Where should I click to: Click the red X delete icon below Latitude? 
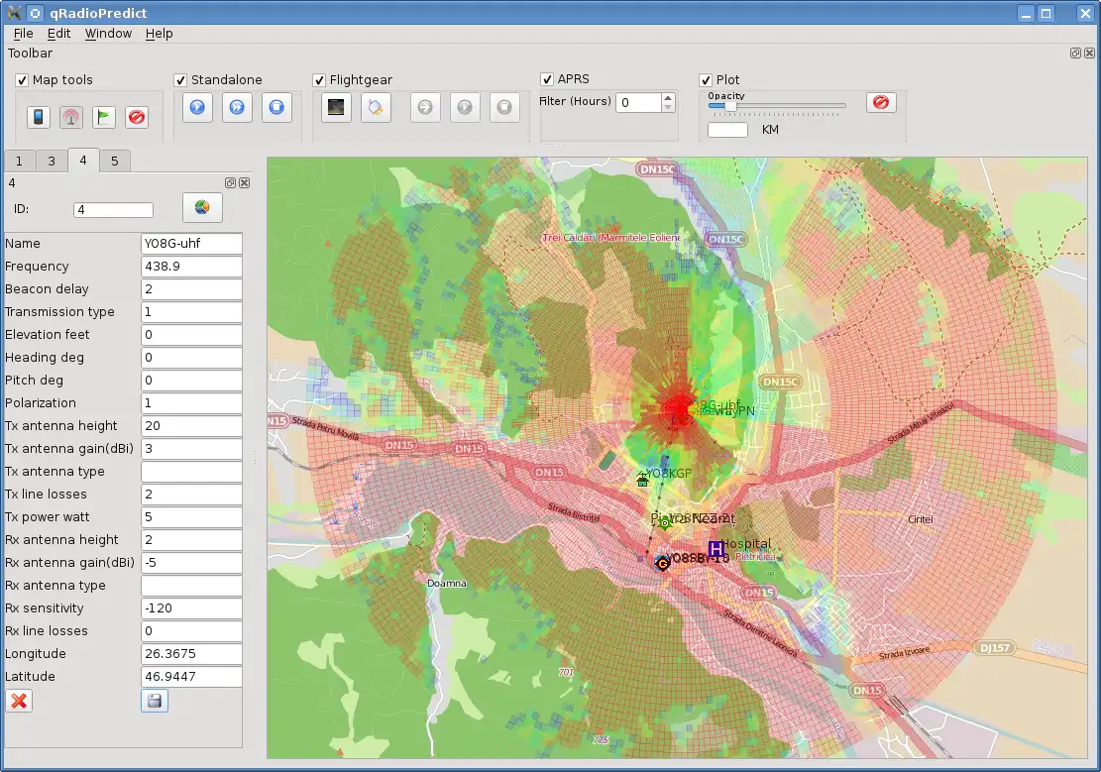[19, 701]
